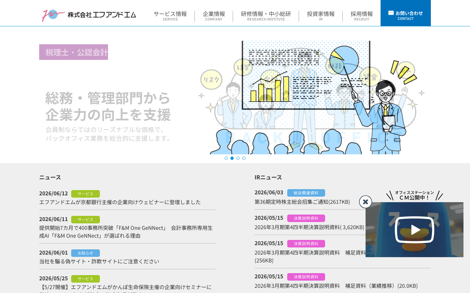The image size is (470, 293).
Task: Open the 研修情報・中小総研 menu
Action: coord(266,16)
